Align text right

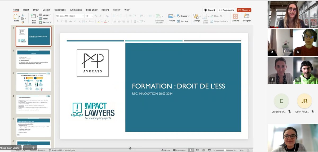[124, 21]
